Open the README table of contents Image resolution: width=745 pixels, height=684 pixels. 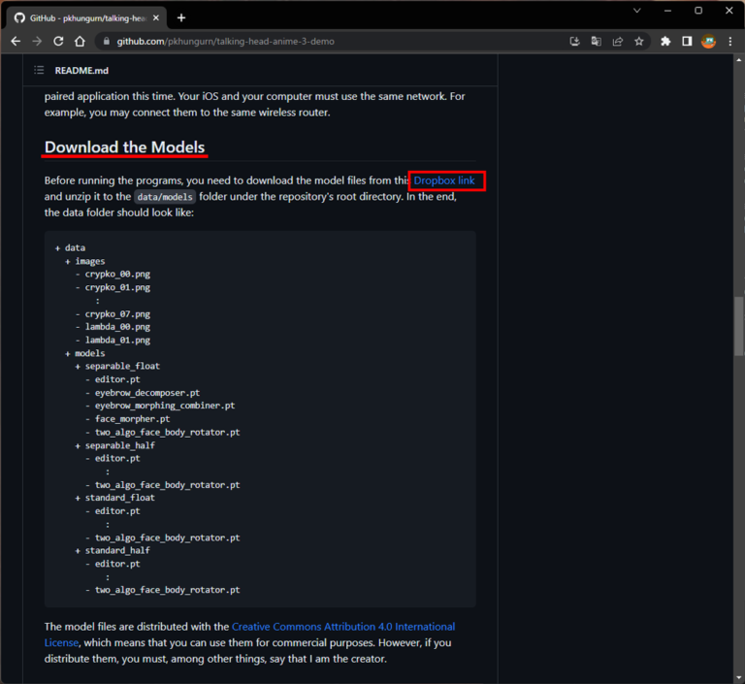click(39, 70)
